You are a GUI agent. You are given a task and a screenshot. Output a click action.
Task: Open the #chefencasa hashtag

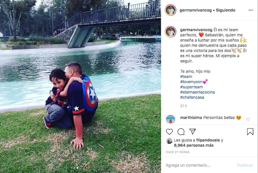click(x=192, y=97)
